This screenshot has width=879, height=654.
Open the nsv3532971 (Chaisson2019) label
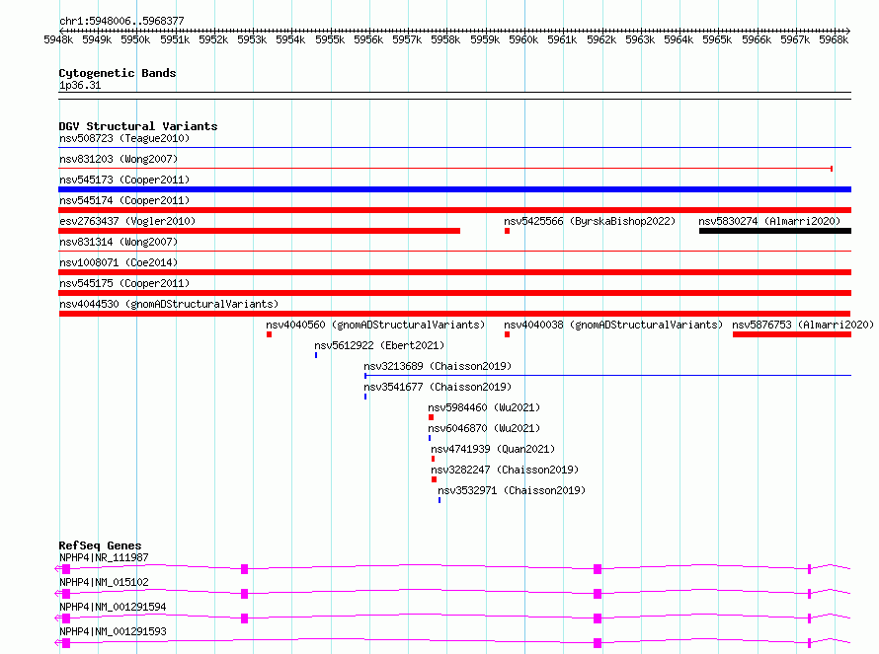pos(512,490)
